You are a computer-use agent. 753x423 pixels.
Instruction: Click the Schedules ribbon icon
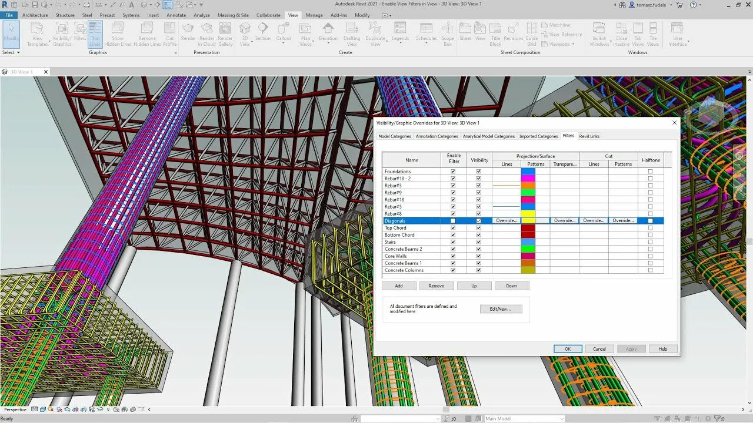[427, 32]
